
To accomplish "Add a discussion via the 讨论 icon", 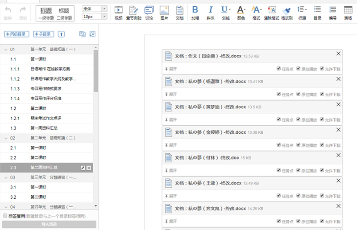I will pyautogui.click(x=149, y=12).
